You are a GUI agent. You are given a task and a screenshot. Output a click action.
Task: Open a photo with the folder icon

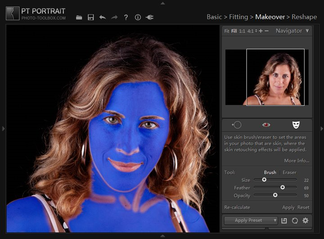(79, 18)
